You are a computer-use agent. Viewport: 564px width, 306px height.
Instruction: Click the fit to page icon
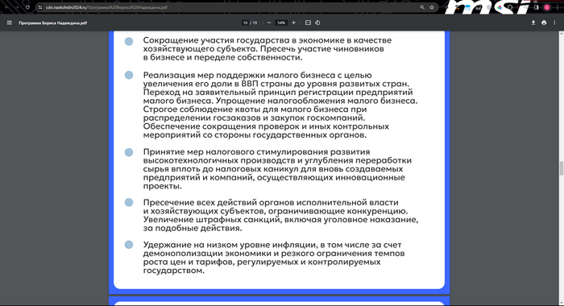pyautogui.click(x=308, y=23)
